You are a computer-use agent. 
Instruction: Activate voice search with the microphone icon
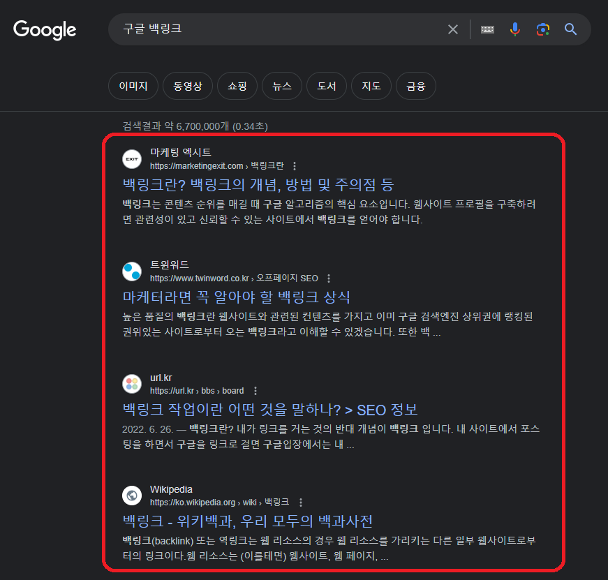point(515,29)
